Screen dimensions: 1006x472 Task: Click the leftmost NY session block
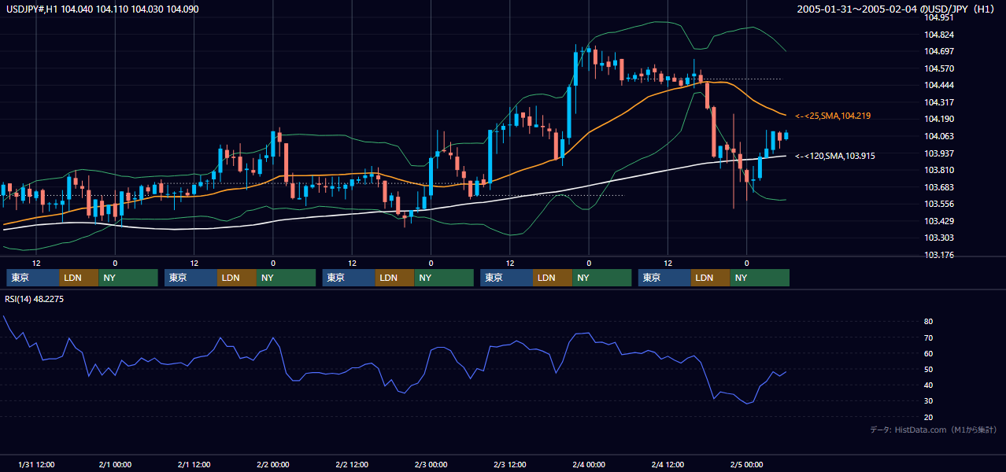coord(128,278)
